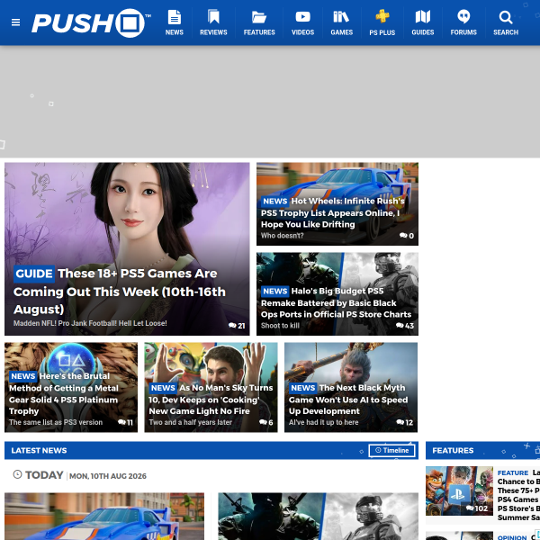Open the Forums speech bubble icon

pyautogui.click(x=463, y=16)
